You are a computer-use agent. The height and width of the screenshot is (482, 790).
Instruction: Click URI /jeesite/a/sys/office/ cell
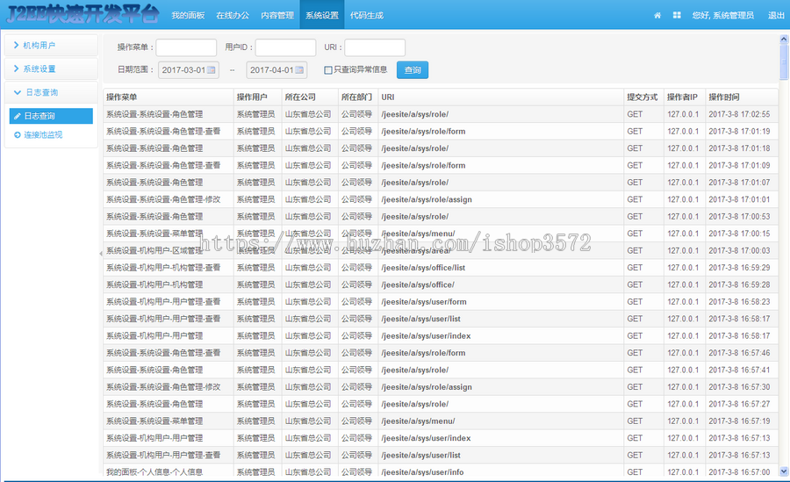pyautogui.click(x=418, y=284)
